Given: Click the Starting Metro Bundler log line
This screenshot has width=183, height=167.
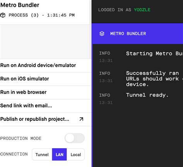Looking at the screenshot, I should [x=154, y=53].
